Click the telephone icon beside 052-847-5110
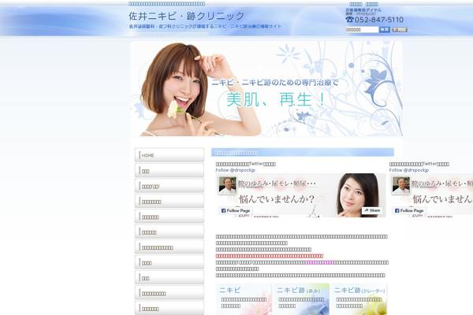 [349, 19]
